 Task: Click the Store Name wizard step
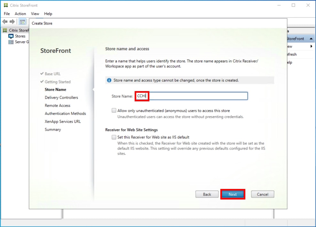[x=55, y=90]
